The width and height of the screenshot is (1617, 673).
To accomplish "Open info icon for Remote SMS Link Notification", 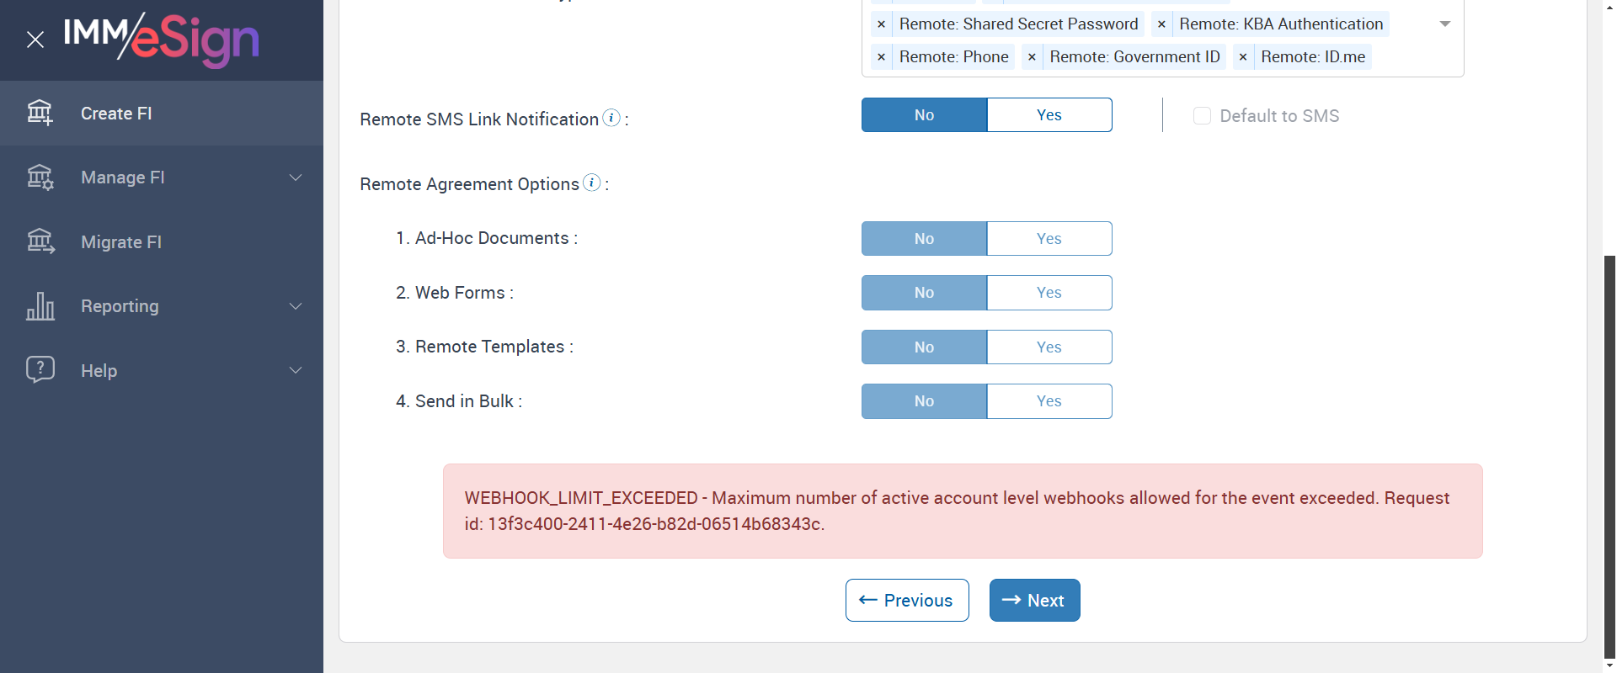I will (x=612, y=118).
